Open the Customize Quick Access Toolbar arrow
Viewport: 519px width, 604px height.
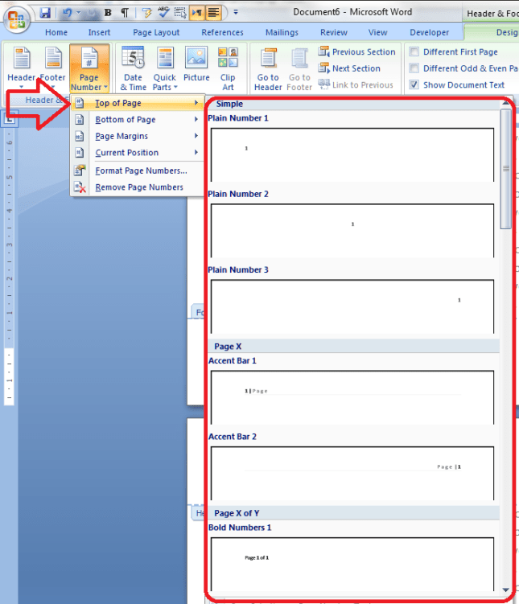point(236,13)
